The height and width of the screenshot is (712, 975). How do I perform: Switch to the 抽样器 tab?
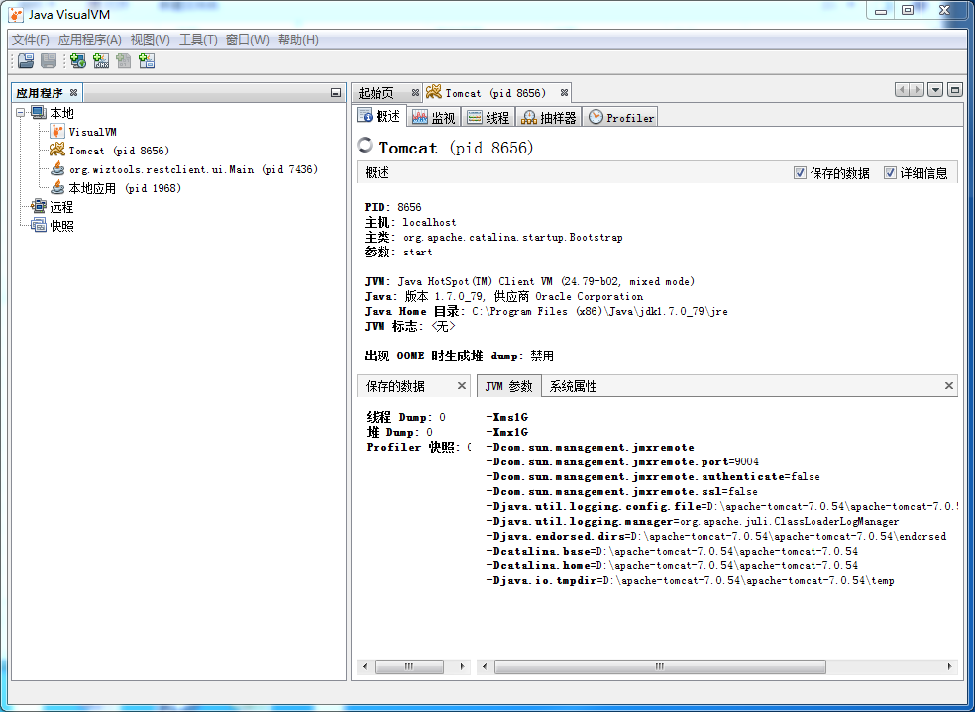coord(550,117)
